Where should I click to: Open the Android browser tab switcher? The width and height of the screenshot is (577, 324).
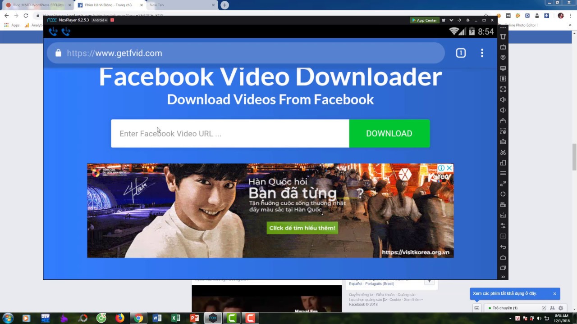(x=461, y=53)
